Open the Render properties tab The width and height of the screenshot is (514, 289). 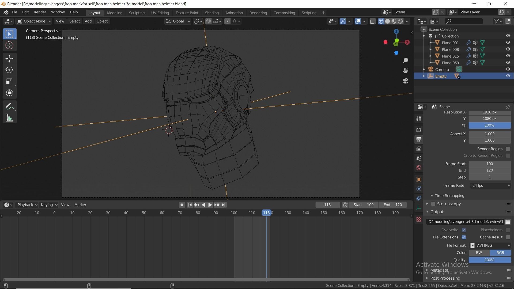tap(419, 130)
